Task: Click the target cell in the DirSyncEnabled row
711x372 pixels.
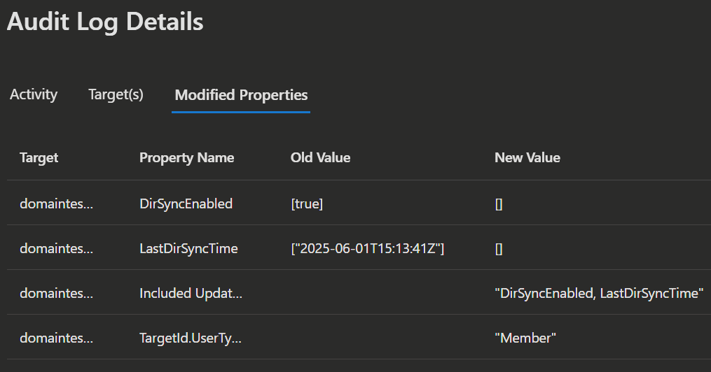Action: coord(56,203)
